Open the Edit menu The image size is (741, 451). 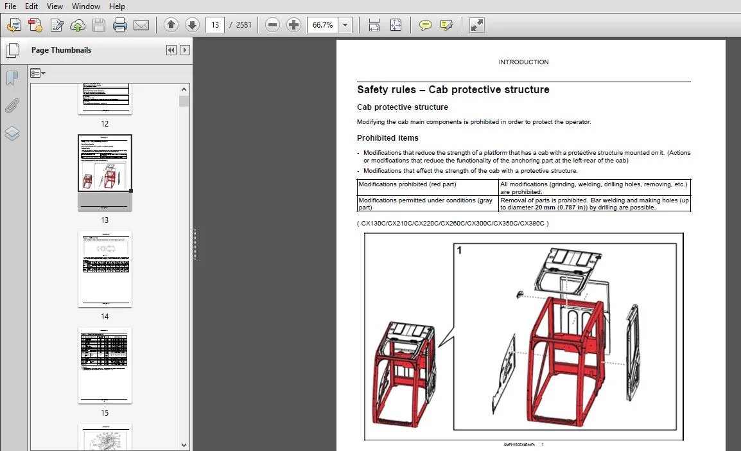point(31,6)
